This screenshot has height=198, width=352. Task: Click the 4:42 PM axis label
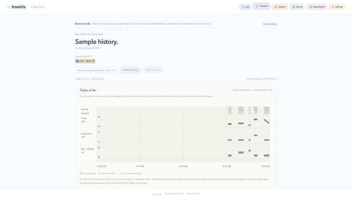pyautogui.click(x=266, y=166)
